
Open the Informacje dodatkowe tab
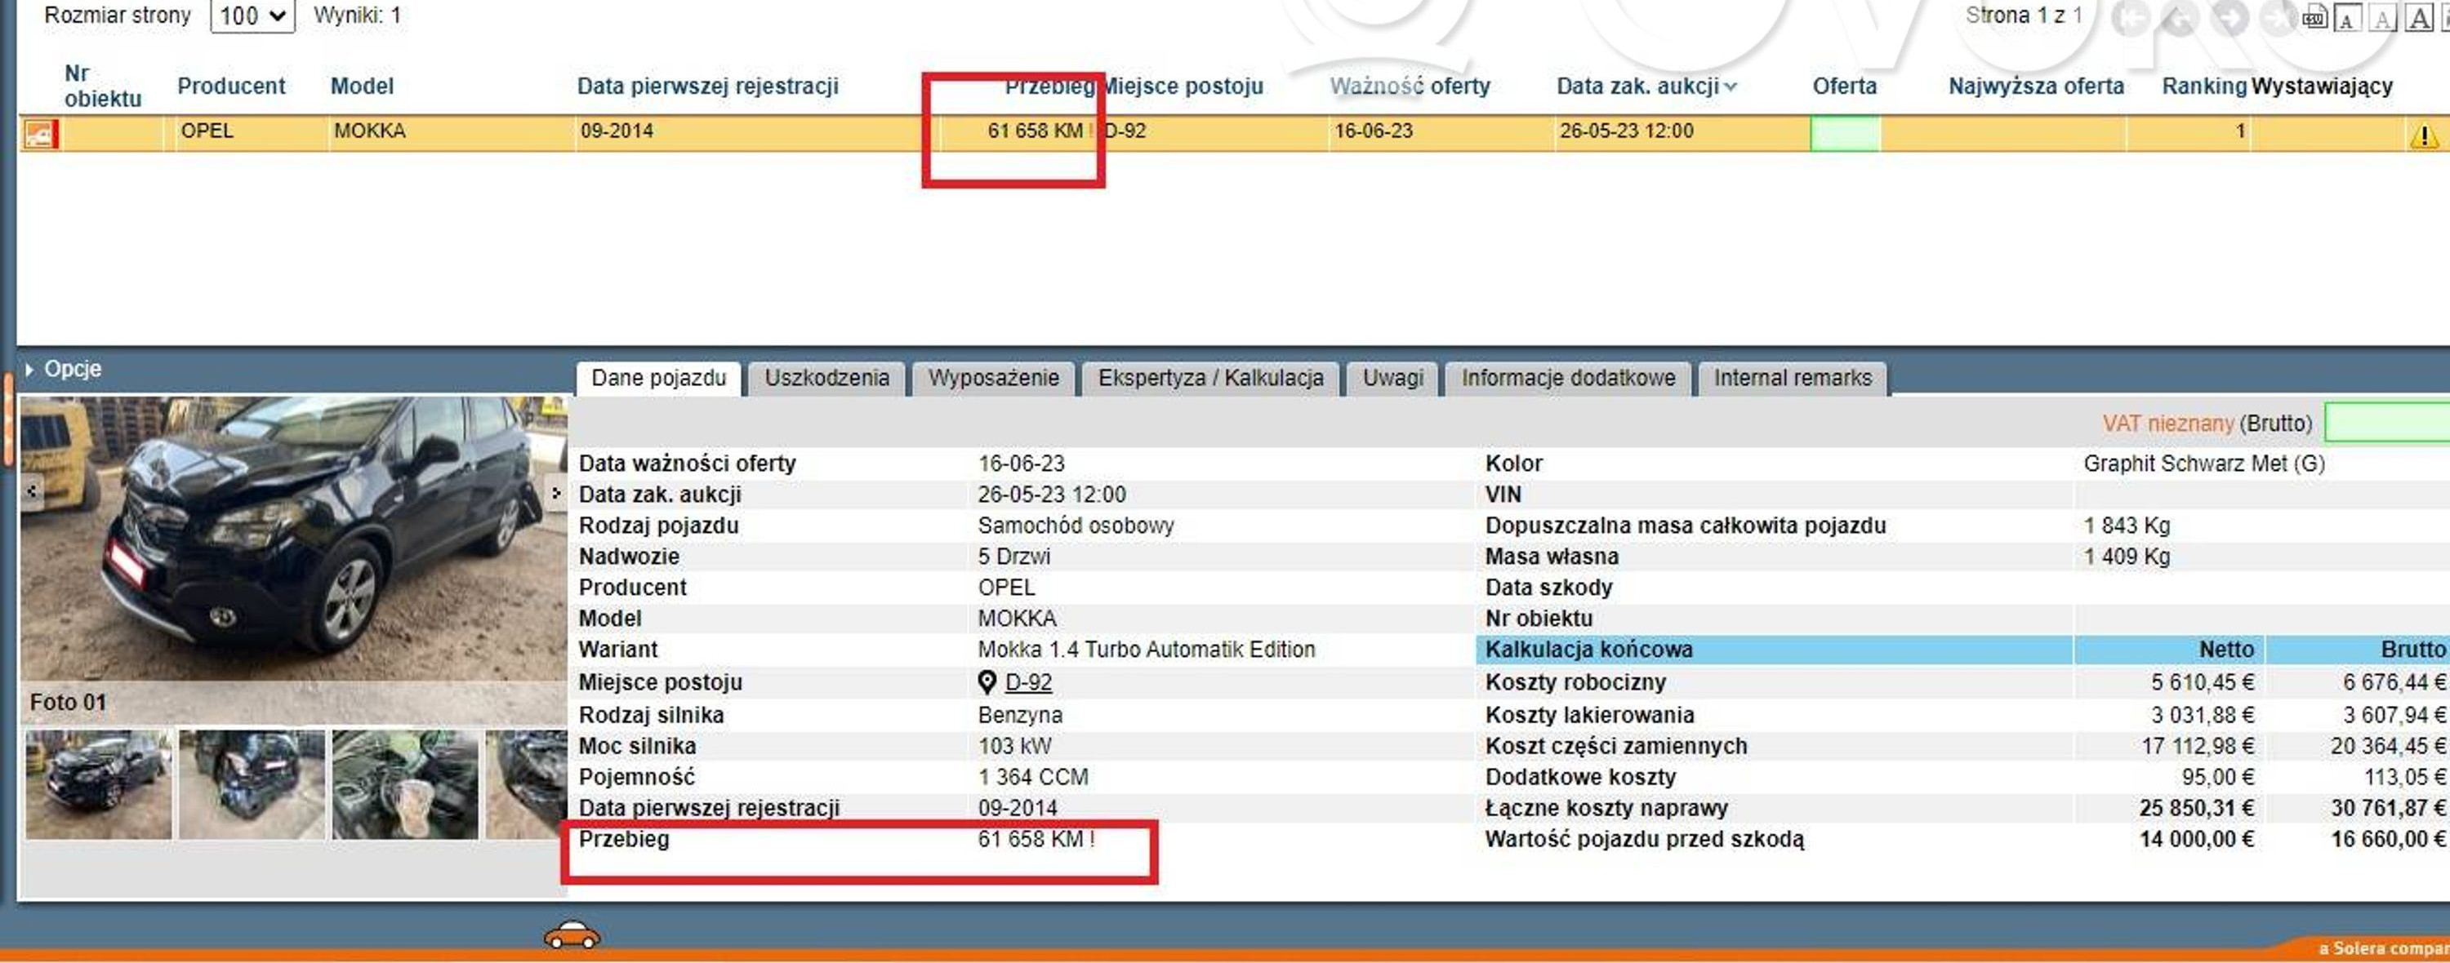click(x=1567, y=379)
